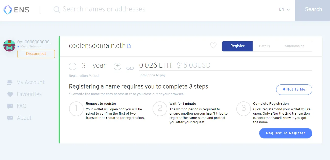Open the FAQ page link

pyautogui.click(x=22, y=106)
